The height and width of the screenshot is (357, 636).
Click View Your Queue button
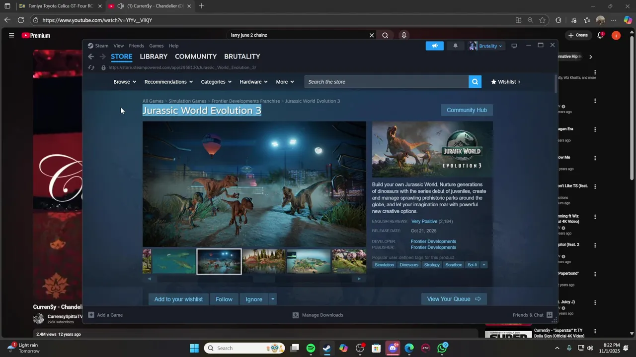coord(454,299)
